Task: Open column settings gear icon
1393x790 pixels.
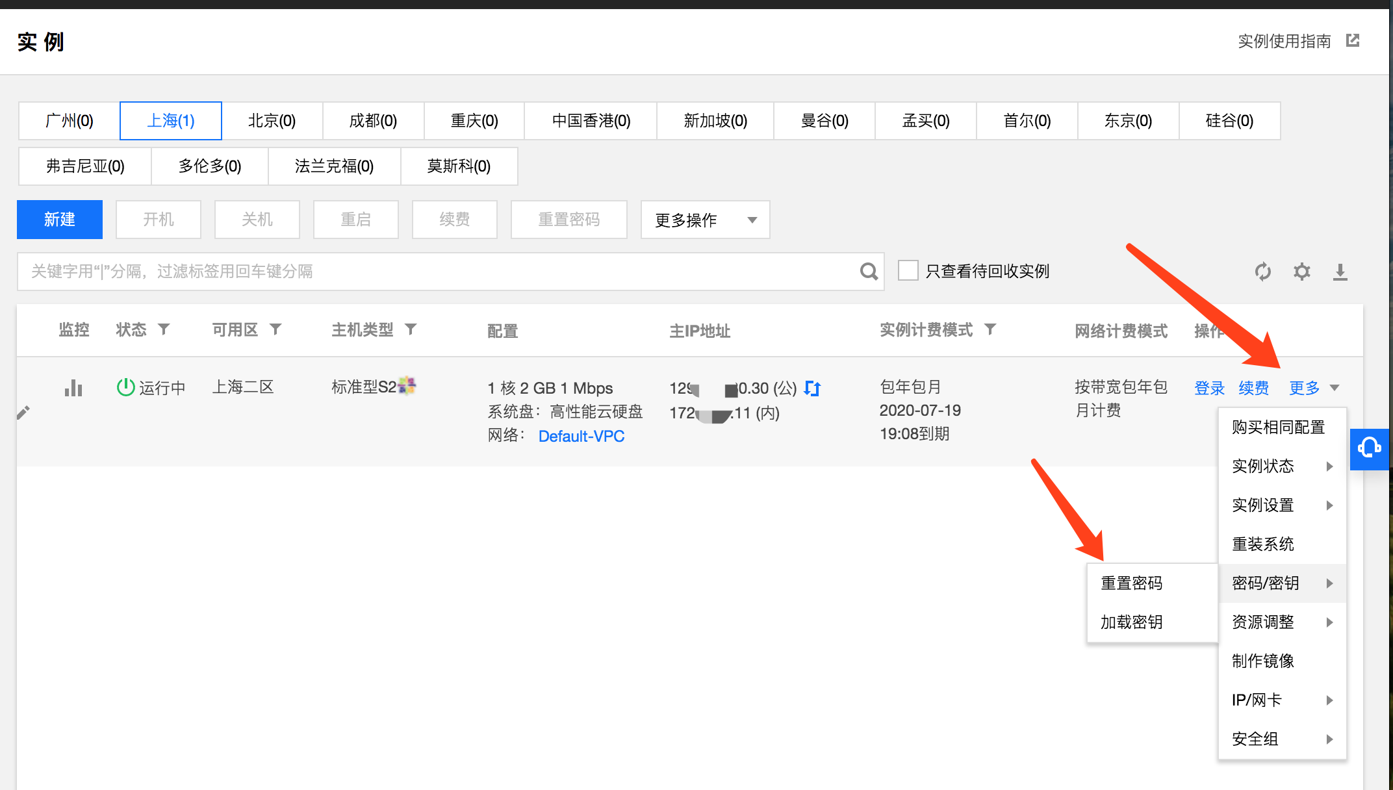Action: (1301, 272)
